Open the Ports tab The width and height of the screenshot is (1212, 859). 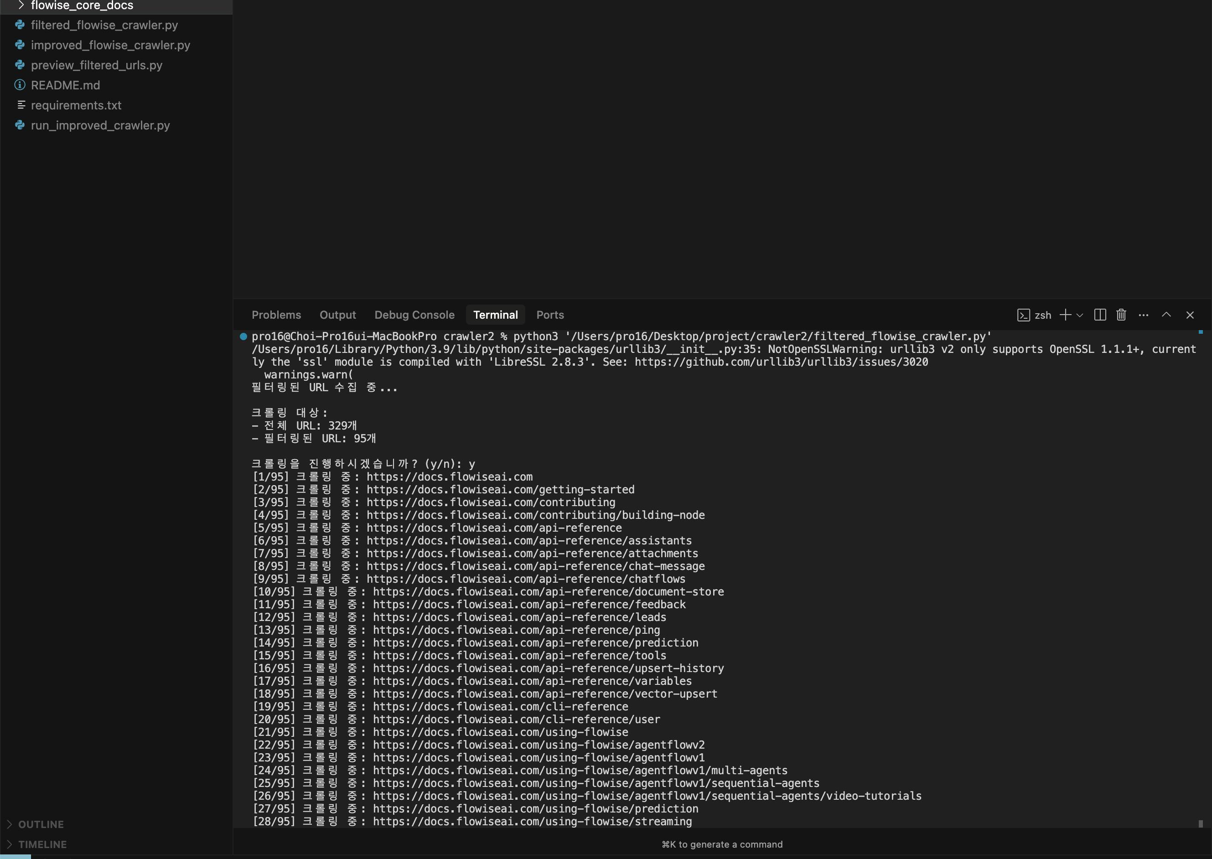pyautogui.click(x=549, y=315)
